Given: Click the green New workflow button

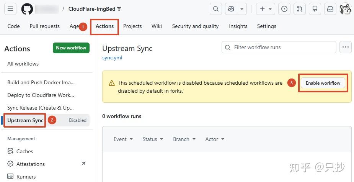Looking at the screenshot, I should [71, 48].
